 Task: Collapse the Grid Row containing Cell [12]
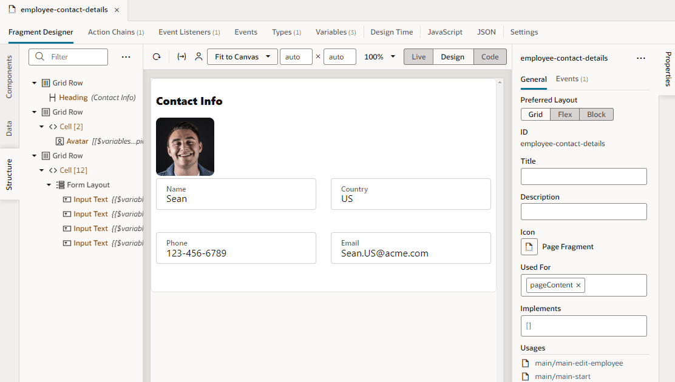pyautogui.click(x=35, y=156)
